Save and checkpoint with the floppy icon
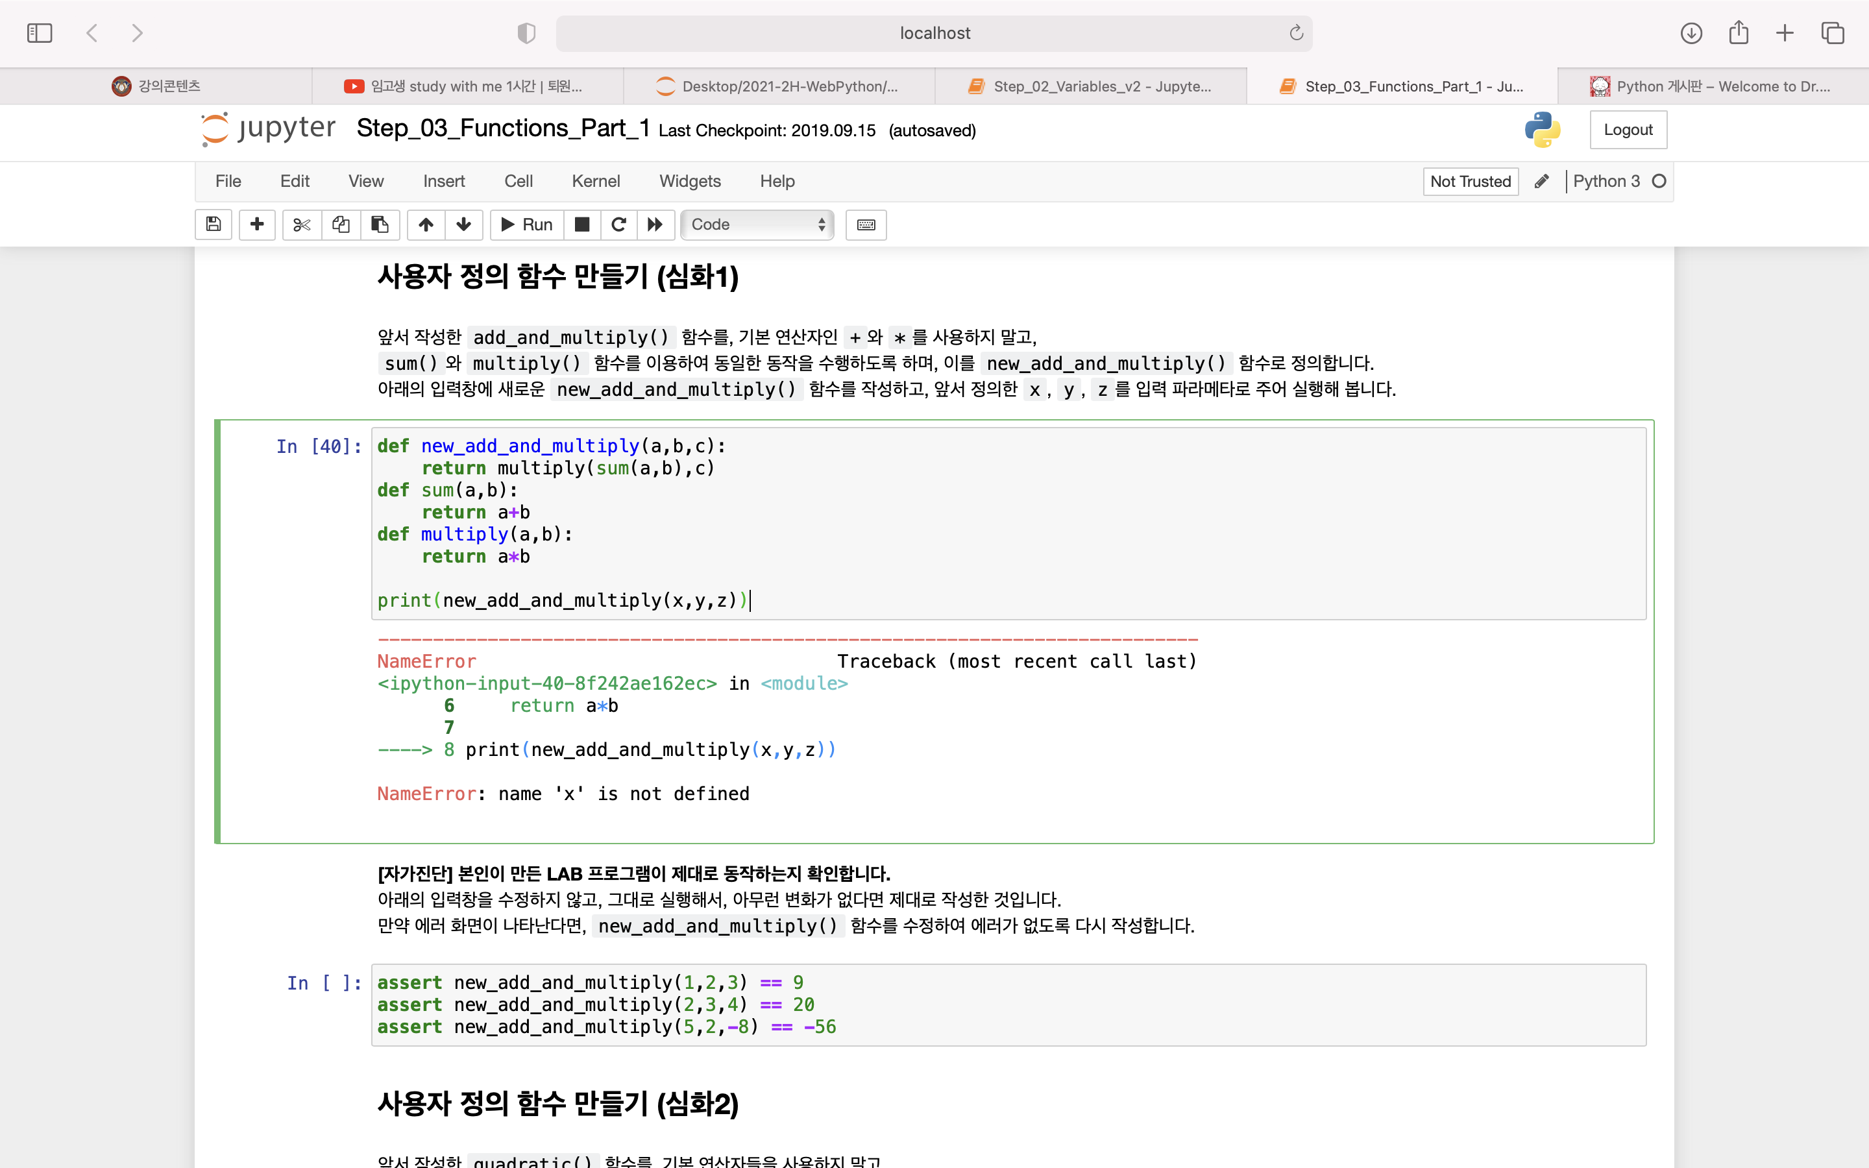The image size is (1869, 1168). coord(214,224)
